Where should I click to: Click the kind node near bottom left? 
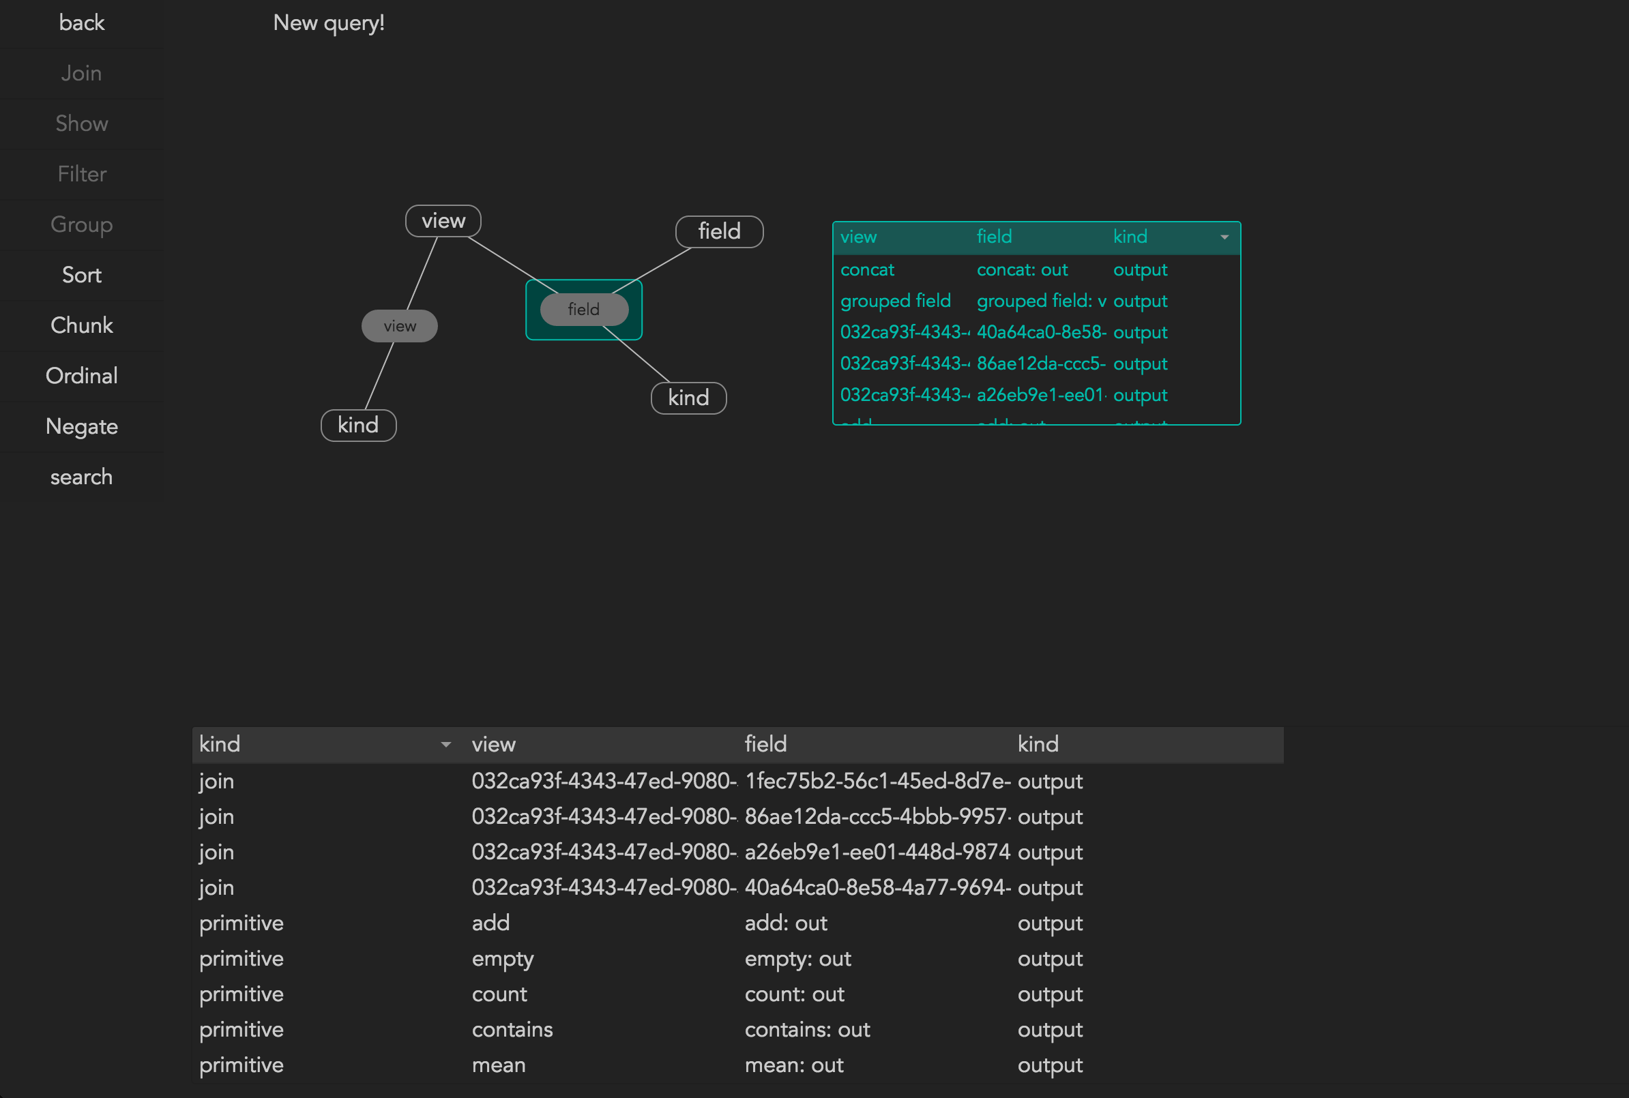tap(358, 425)
